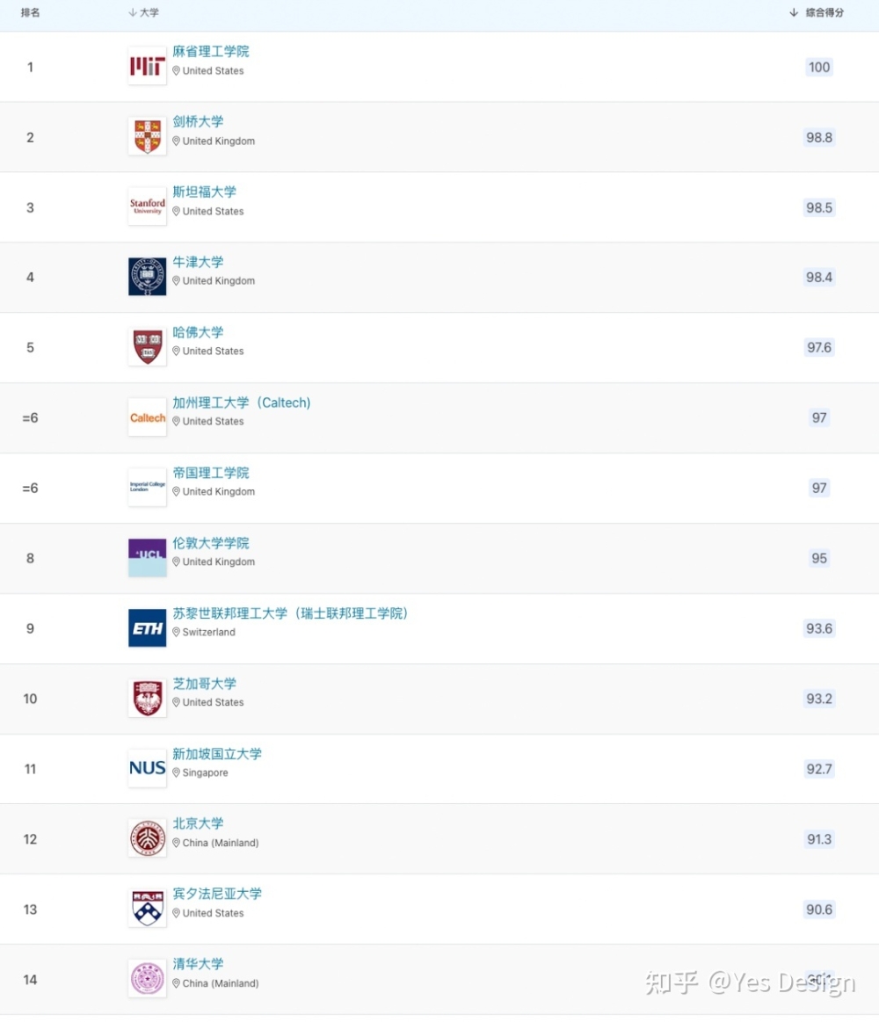This screenshot has width=879, height=1022.
Task: Sort by the 综合得分 column arrow
Action: (x=794, y=12)
